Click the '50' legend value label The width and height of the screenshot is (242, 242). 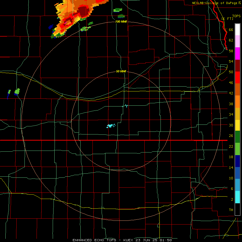click(231, 72)
